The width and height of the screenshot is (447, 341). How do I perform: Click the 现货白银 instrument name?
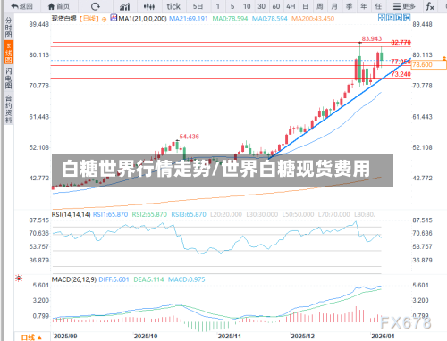click(64, 19)
